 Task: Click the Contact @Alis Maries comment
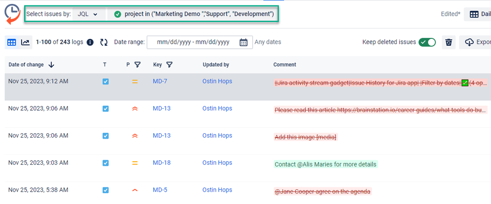(x=326, y=164)
